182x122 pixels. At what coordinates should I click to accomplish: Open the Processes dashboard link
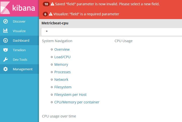click(62, 72)
